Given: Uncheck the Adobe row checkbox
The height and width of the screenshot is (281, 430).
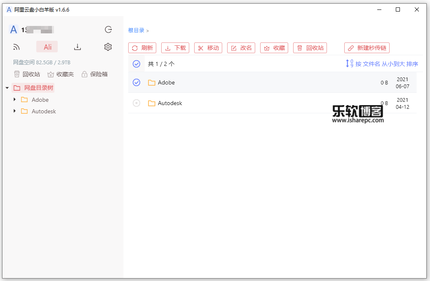Looking at the screenshot, I should [x=136, y=82].
